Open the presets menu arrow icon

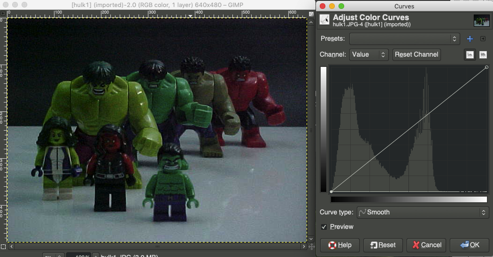483,38
